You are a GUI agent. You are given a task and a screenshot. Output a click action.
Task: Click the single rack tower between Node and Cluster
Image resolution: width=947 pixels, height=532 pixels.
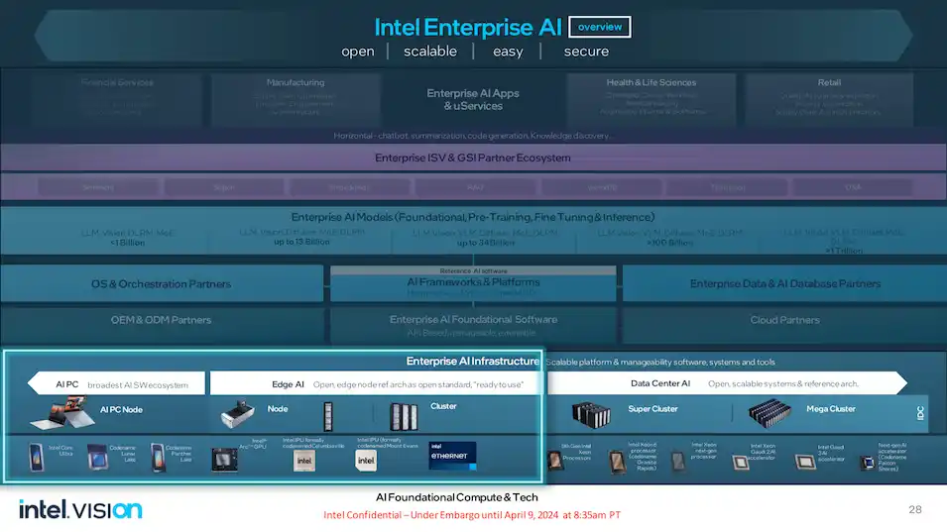pos(328,416)
